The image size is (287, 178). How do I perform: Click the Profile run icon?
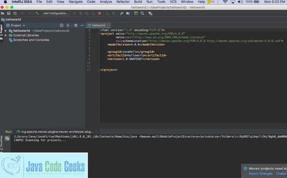click(x=93, y=13)
